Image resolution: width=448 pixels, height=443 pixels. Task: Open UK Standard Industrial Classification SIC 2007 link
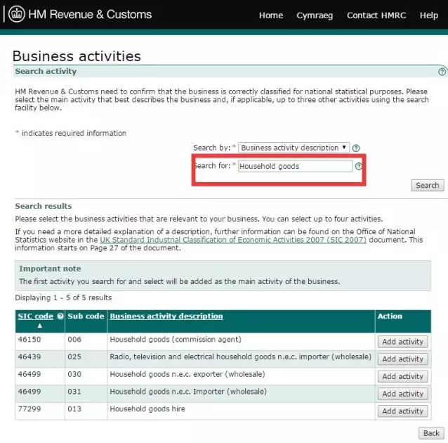233,240
